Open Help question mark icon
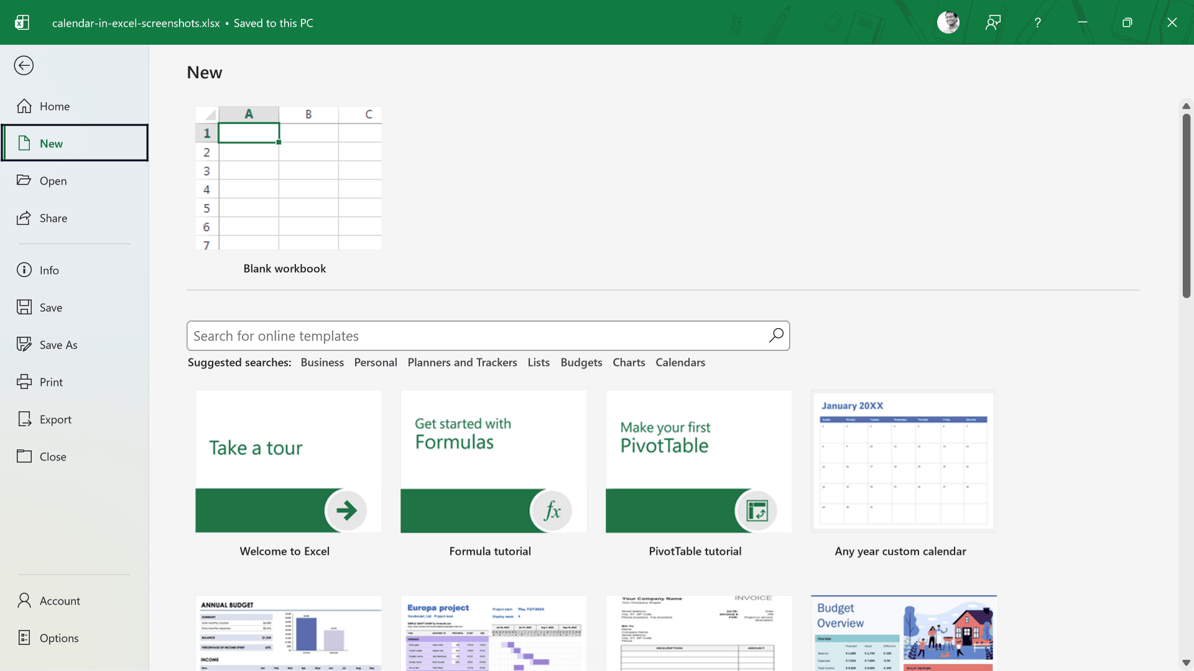This screenshot has width=1194, height=671. 1037,22
